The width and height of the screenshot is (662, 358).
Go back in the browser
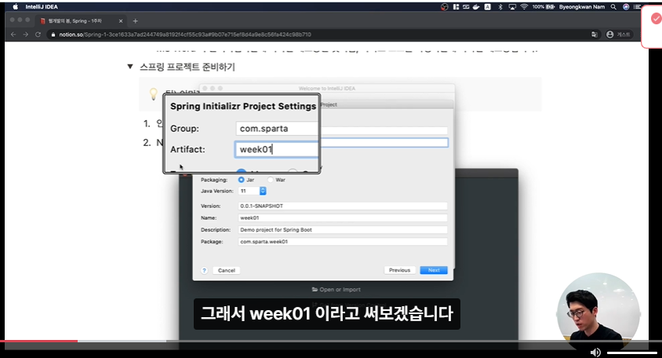tap(13, 35)
